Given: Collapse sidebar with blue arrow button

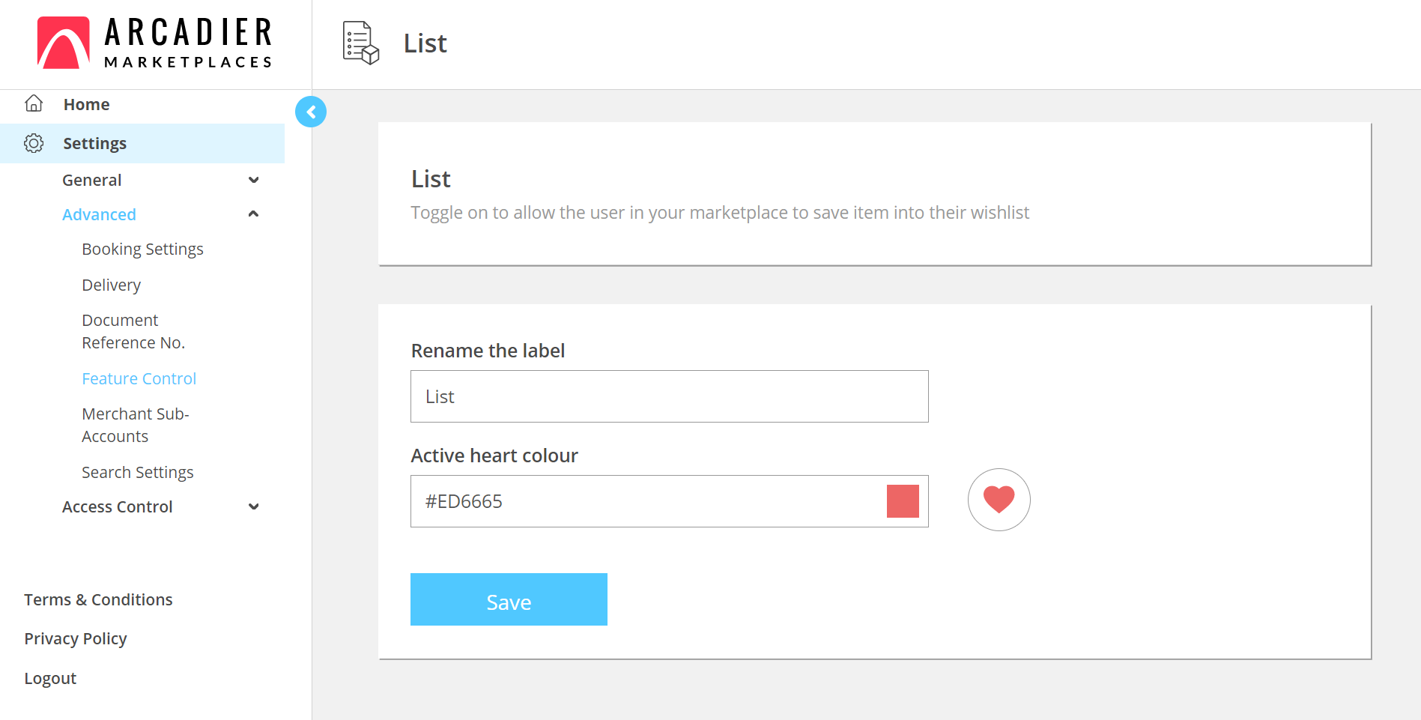Looking at the screenshot, I should [311, 112].
